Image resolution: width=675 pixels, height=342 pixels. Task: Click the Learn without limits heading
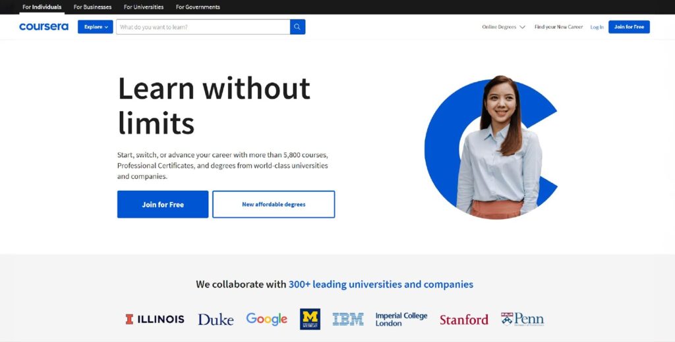pos(214,106)
